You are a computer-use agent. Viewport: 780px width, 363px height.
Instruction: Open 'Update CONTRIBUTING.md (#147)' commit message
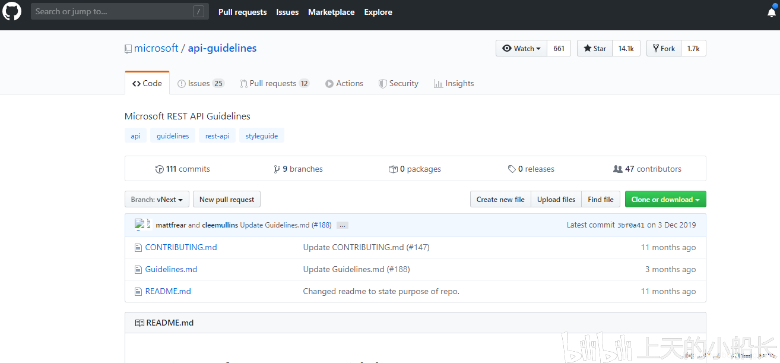(366, 248)
